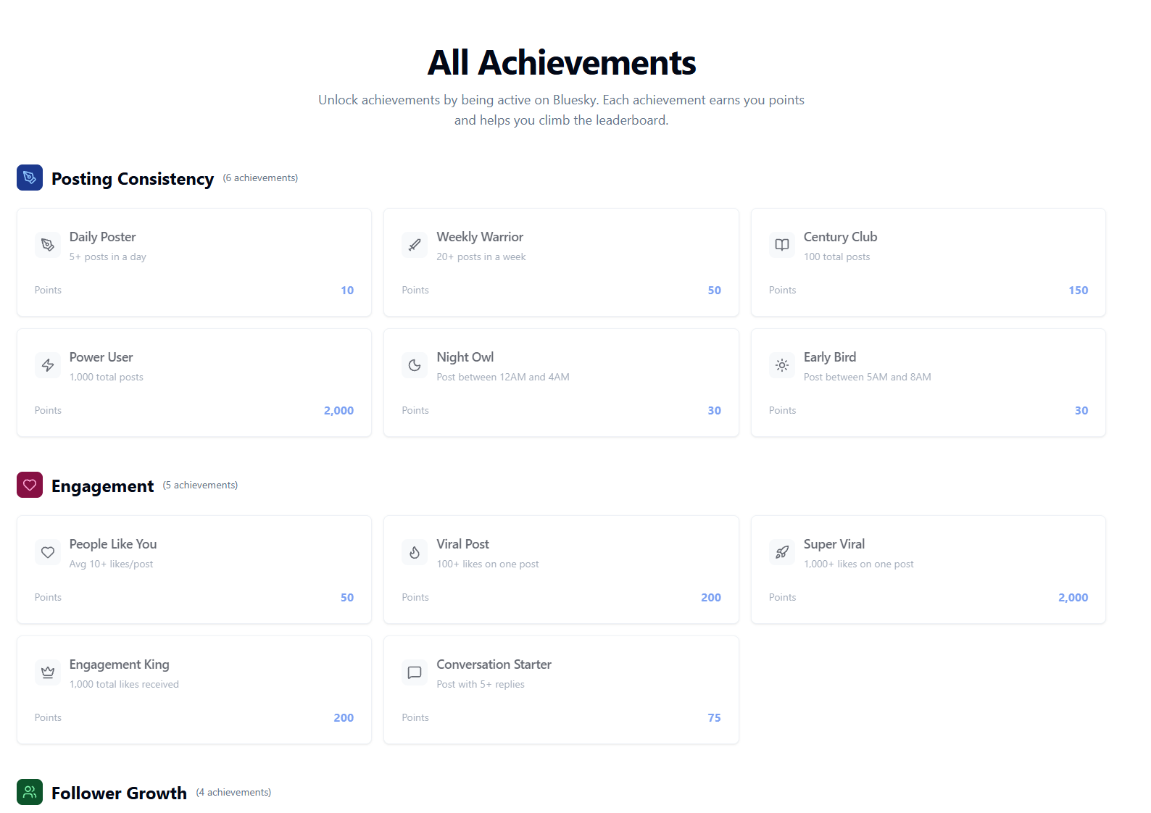Viewport: 1151px width, 813px height.
Task: Click the "Avg 10+ likes/post" description
Action: 112,564
